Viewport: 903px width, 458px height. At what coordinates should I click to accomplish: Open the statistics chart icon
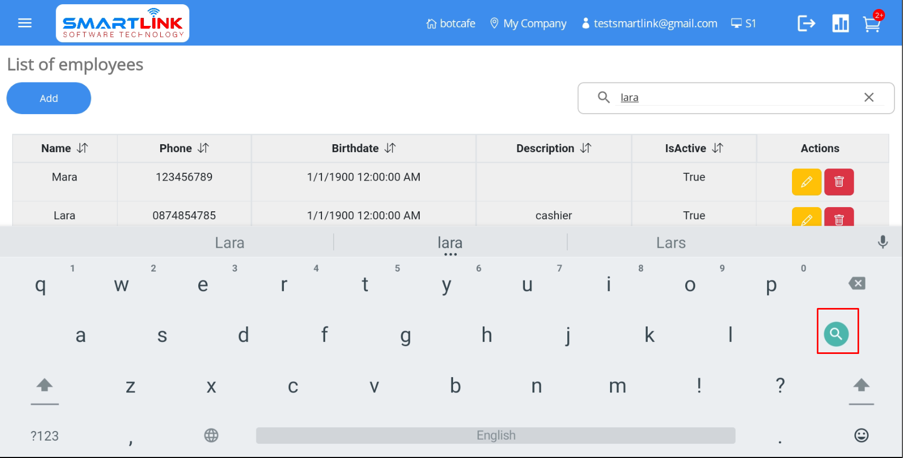point(840,23)
